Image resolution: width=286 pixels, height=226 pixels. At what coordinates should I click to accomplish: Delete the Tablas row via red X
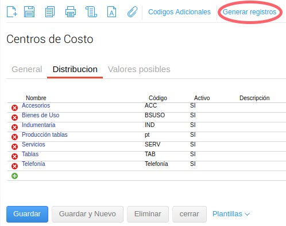tap(14, 156)
